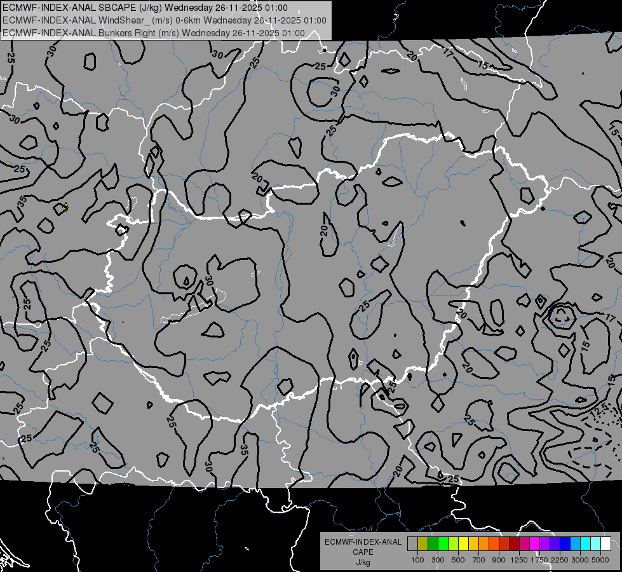
Task: Select the cyan legend swatch
Action: pos(586,543)
